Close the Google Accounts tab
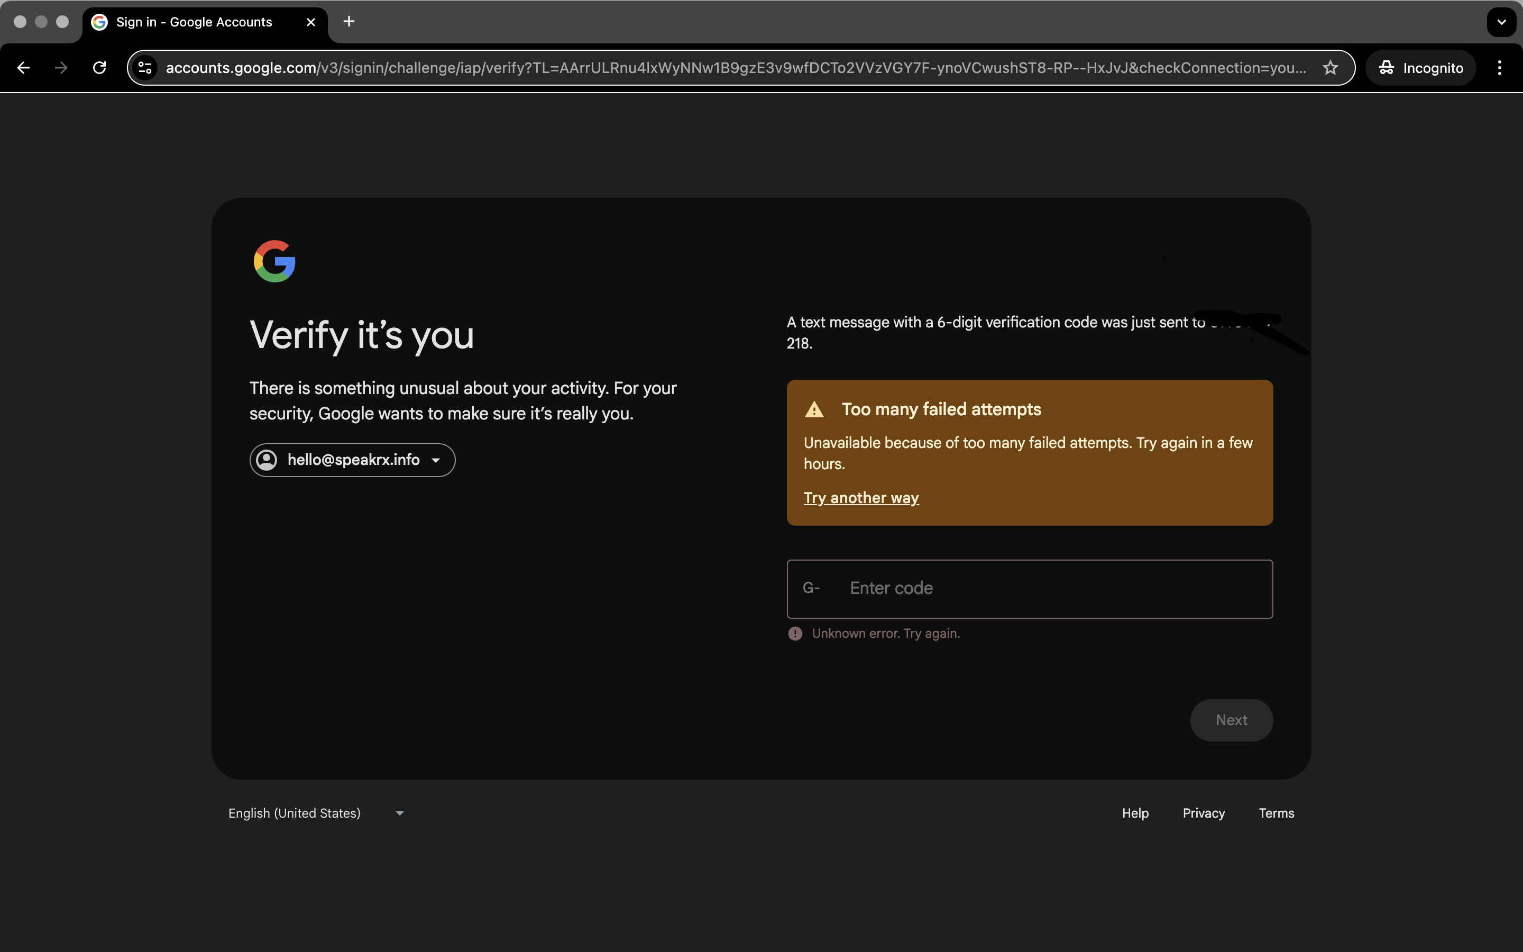 310,22
